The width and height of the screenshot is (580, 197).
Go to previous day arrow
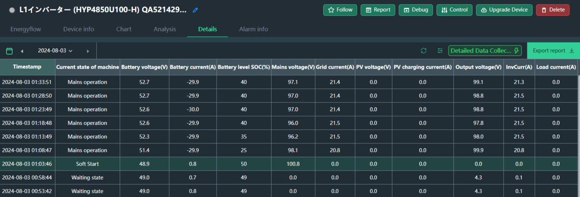pos(22,51)
